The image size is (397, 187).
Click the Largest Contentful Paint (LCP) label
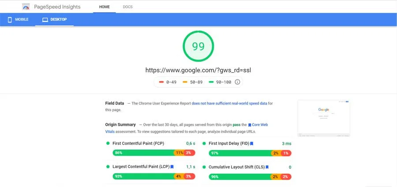[141, 167]
